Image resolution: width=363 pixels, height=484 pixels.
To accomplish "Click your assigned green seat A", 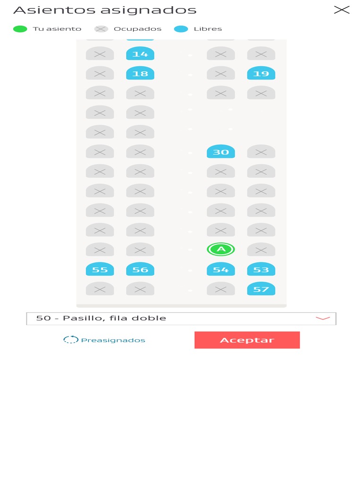I will (x=221, y=249).
